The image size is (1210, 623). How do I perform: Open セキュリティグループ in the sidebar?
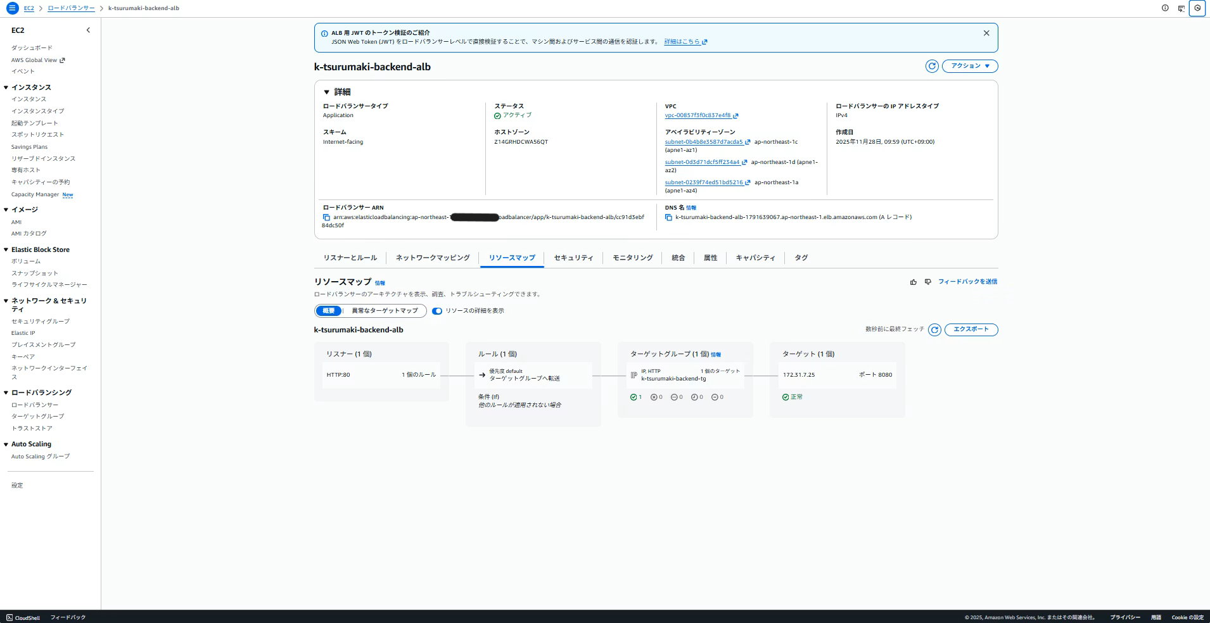click(41, 322)
